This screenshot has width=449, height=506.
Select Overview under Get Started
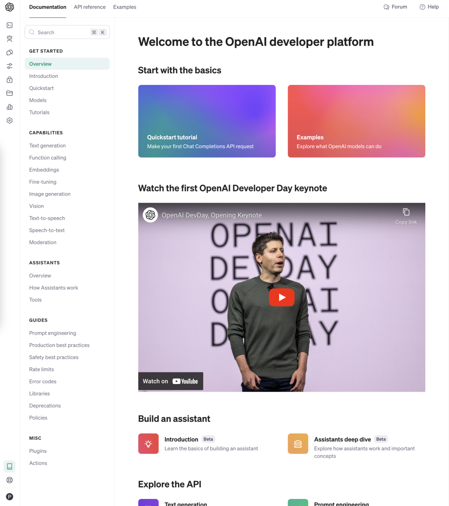click(x=67, y=64)
